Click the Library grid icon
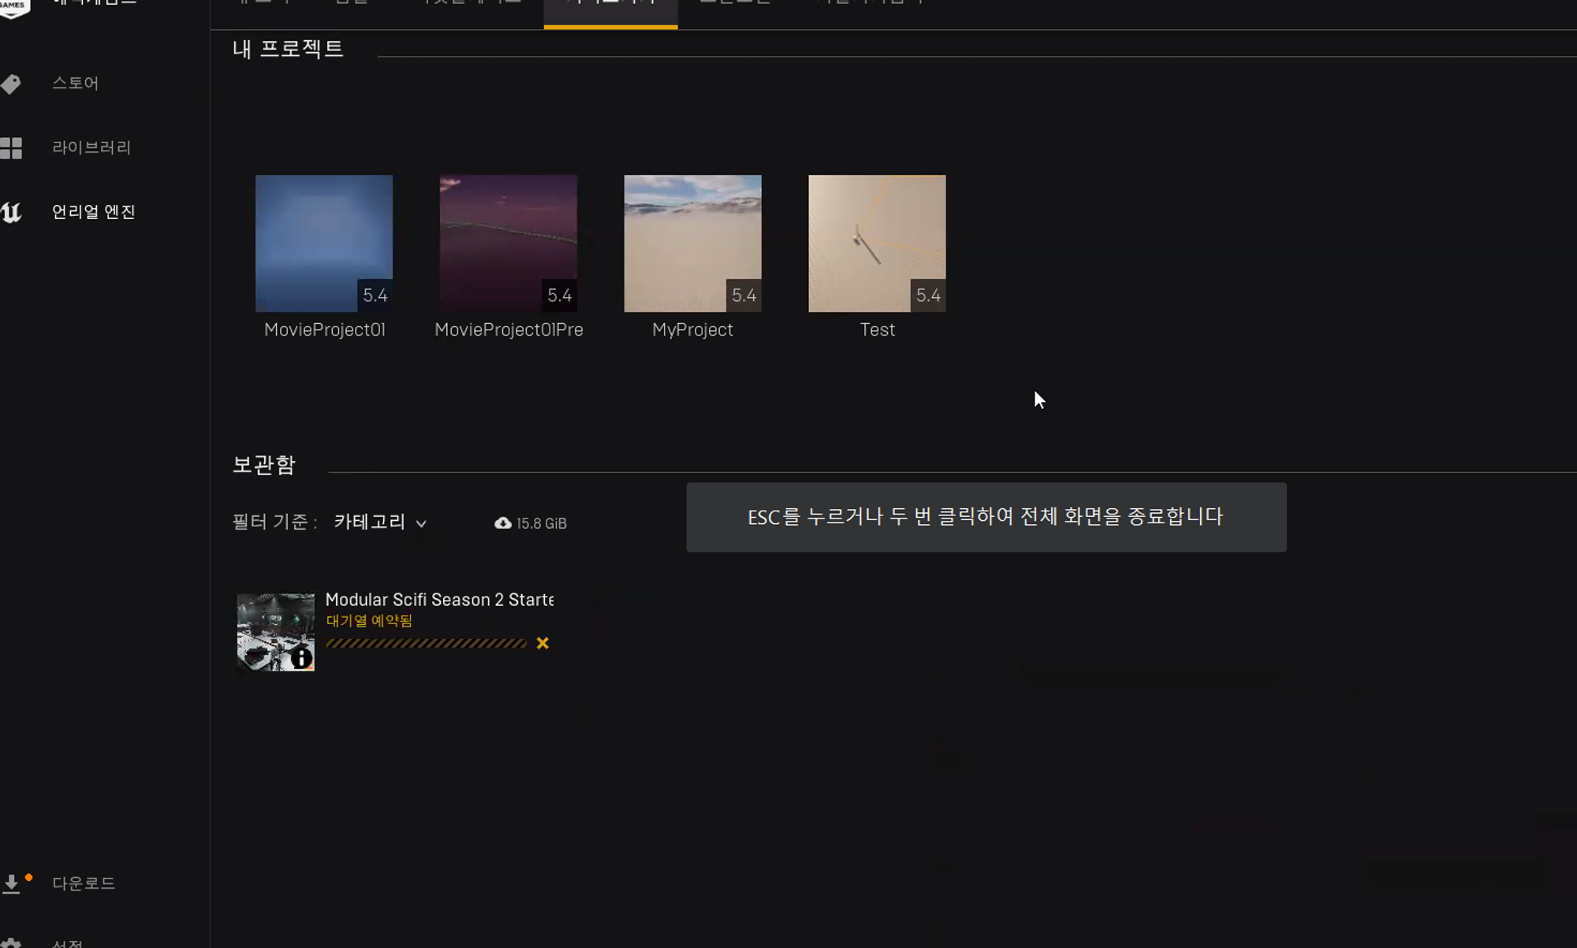The height and width of the screenshot is (948, 1577). pyautogui.click(x=11, y=148)
